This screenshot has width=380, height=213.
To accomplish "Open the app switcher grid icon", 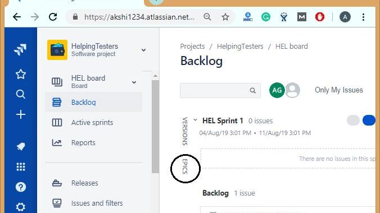I will (x=21, y=167).
